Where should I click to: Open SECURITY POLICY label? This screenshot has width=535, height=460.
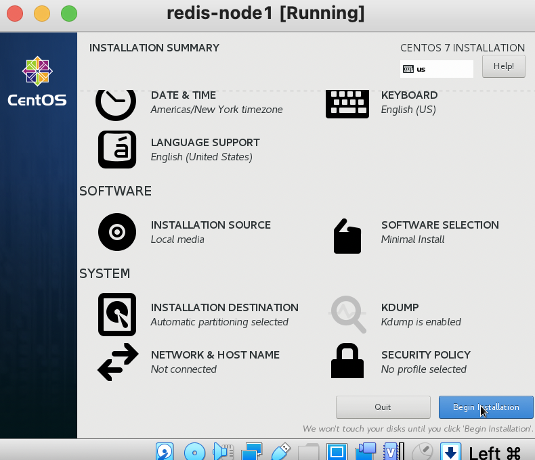pos(425,354)
